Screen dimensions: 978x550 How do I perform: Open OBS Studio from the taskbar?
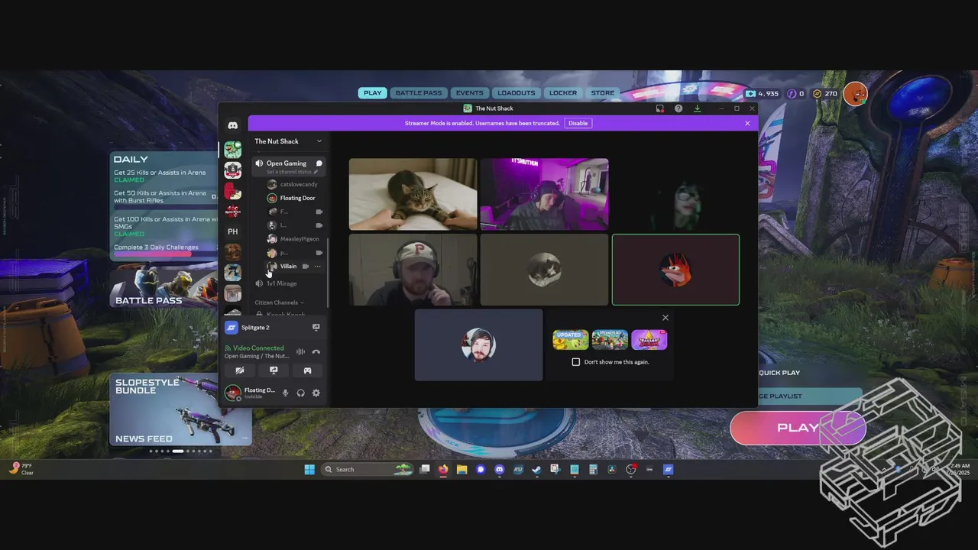tap(630, 469)
